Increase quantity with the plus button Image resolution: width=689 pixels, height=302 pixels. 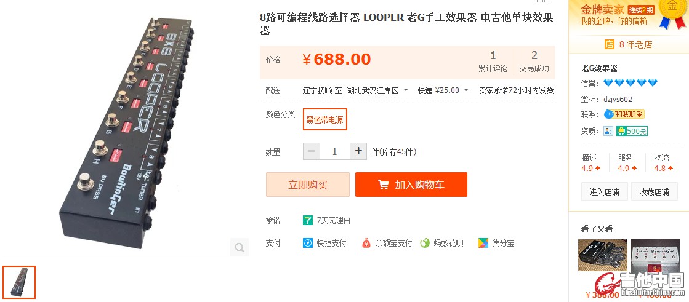358,151
